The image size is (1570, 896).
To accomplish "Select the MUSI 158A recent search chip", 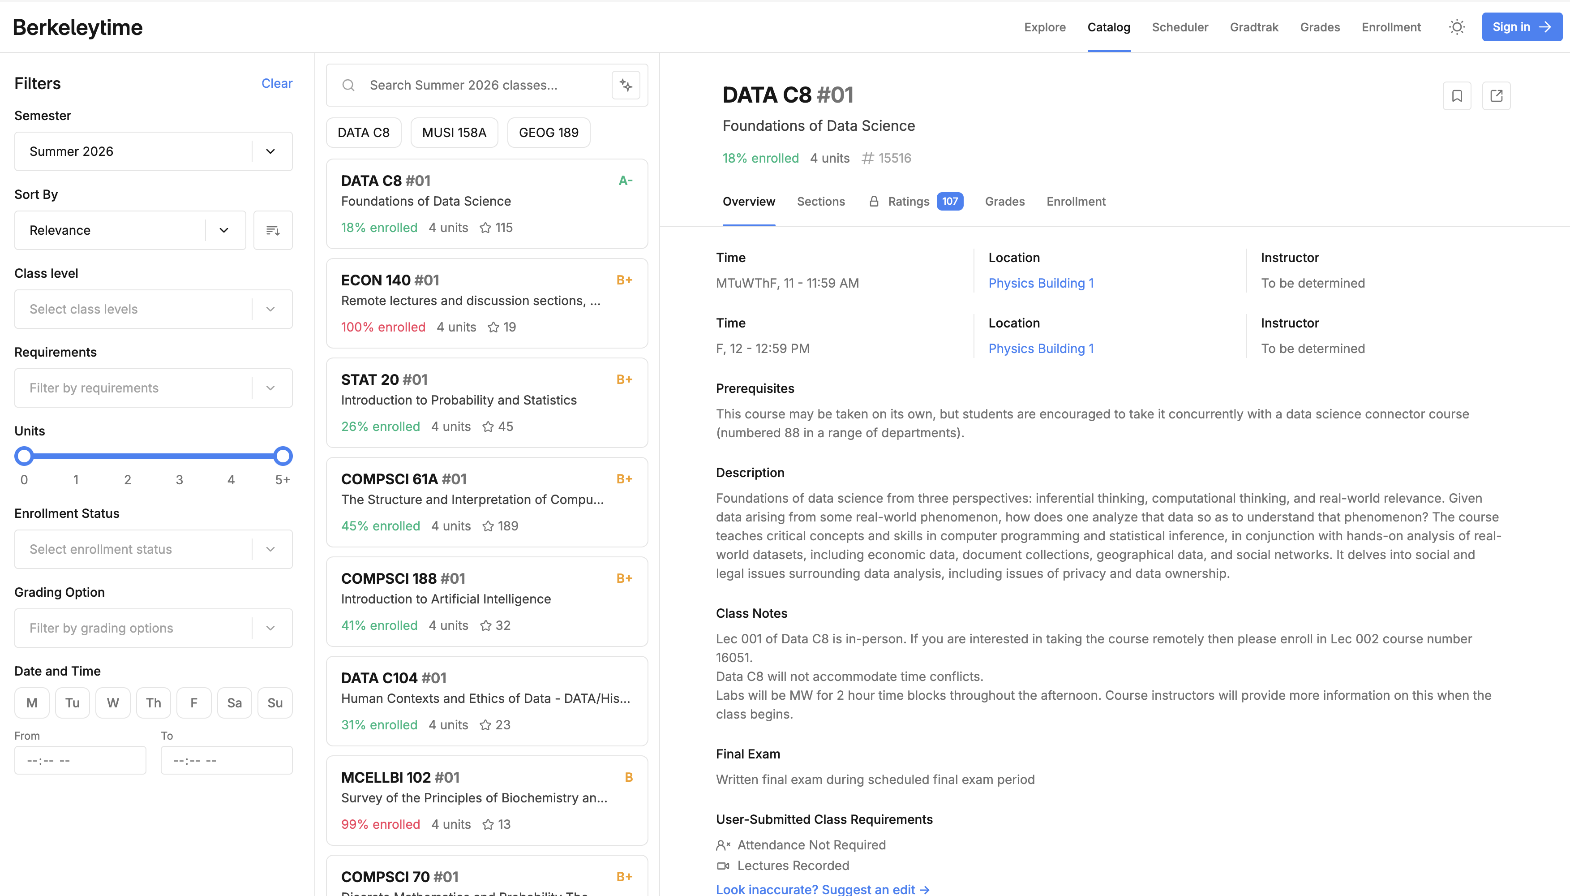I will [x=455, y=132].
